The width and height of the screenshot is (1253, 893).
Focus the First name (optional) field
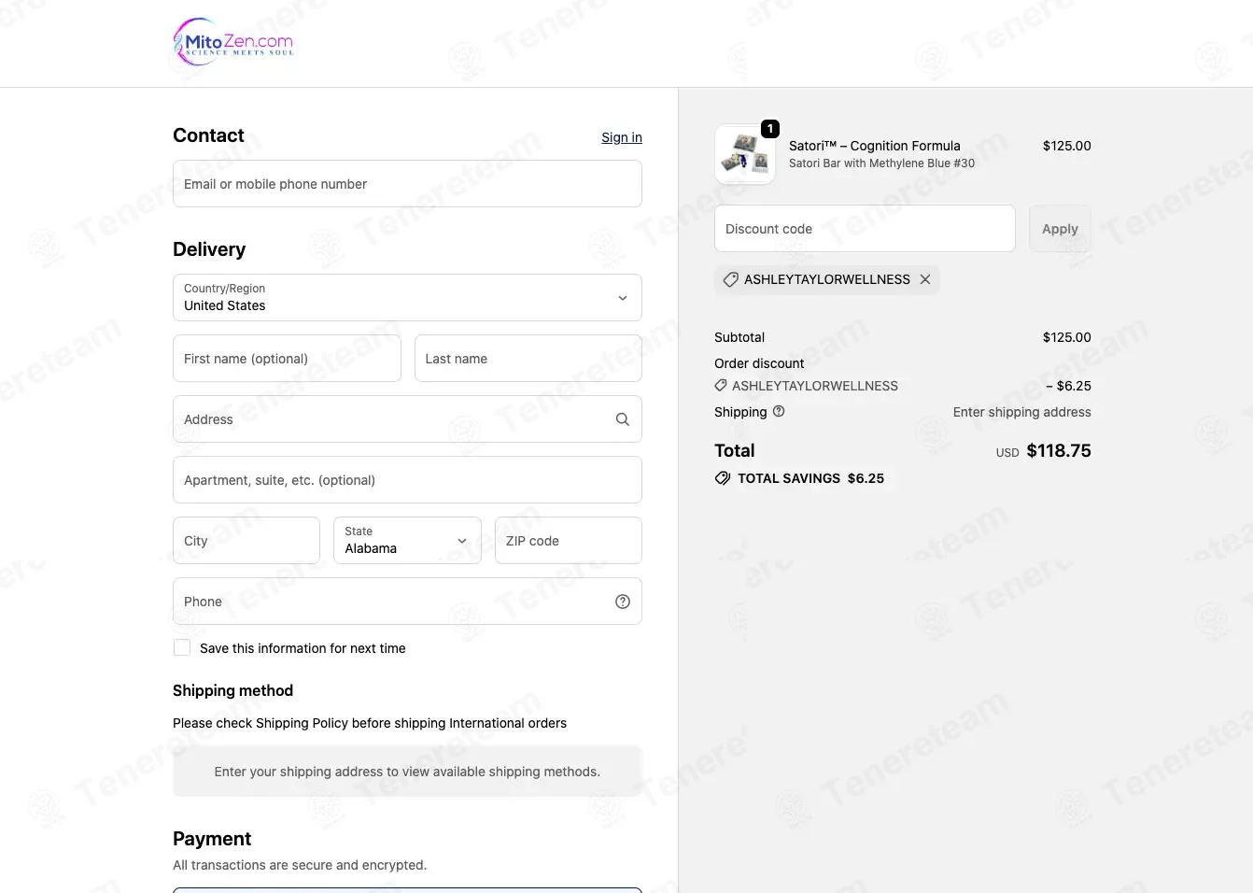pyautogui.click(x=287, y=358)
